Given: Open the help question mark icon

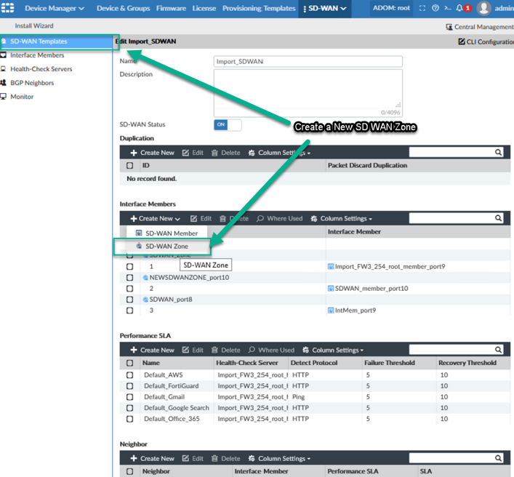Looking at the screenshot, I should (x=435, y=8).
